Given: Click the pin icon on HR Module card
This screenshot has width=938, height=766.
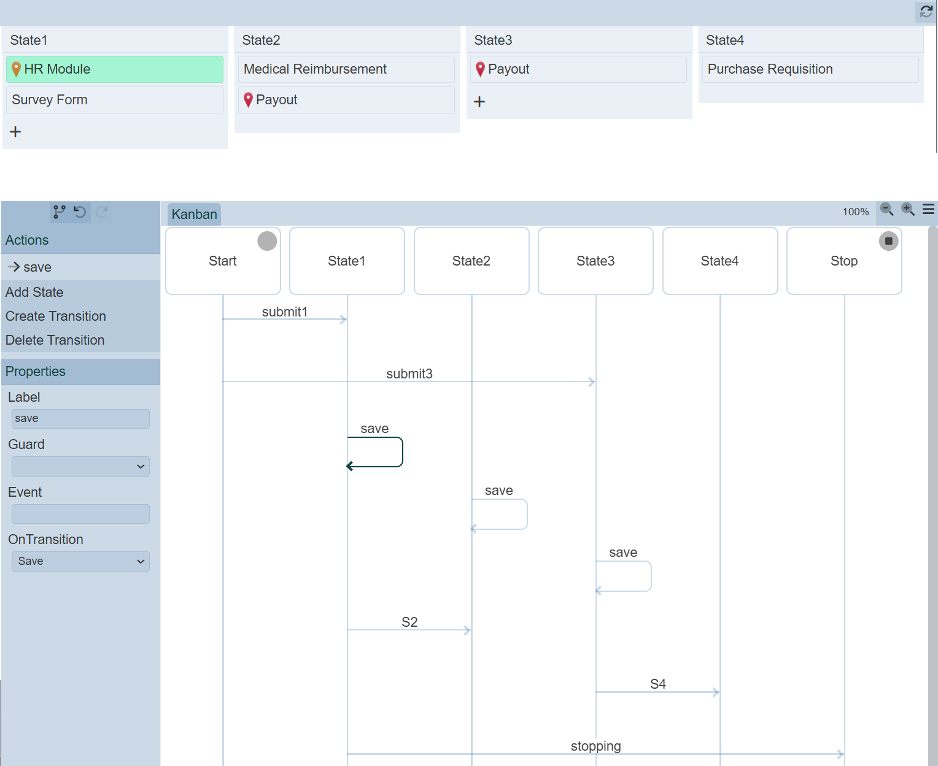Looking at the screenshot, I should 17,69.
